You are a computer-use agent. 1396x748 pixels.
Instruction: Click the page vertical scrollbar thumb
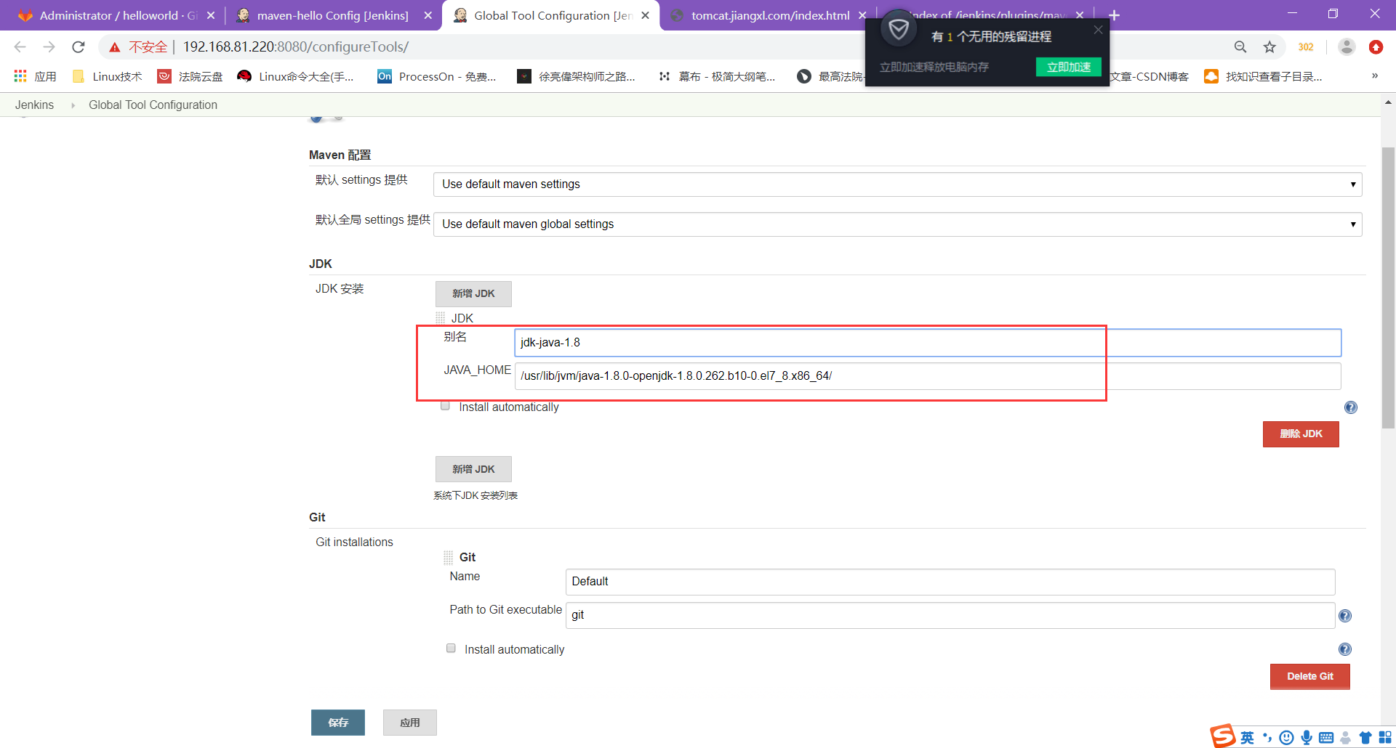(1388, 287)
